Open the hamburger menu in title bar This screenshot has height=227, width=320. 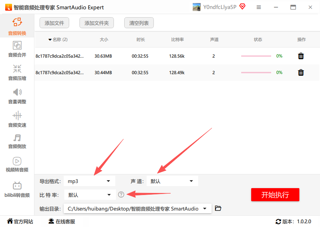click(259, 7)
